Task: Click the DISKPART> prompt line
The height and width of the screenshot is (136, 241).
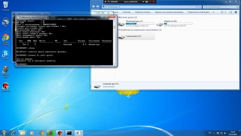Action: pos(22,64)
